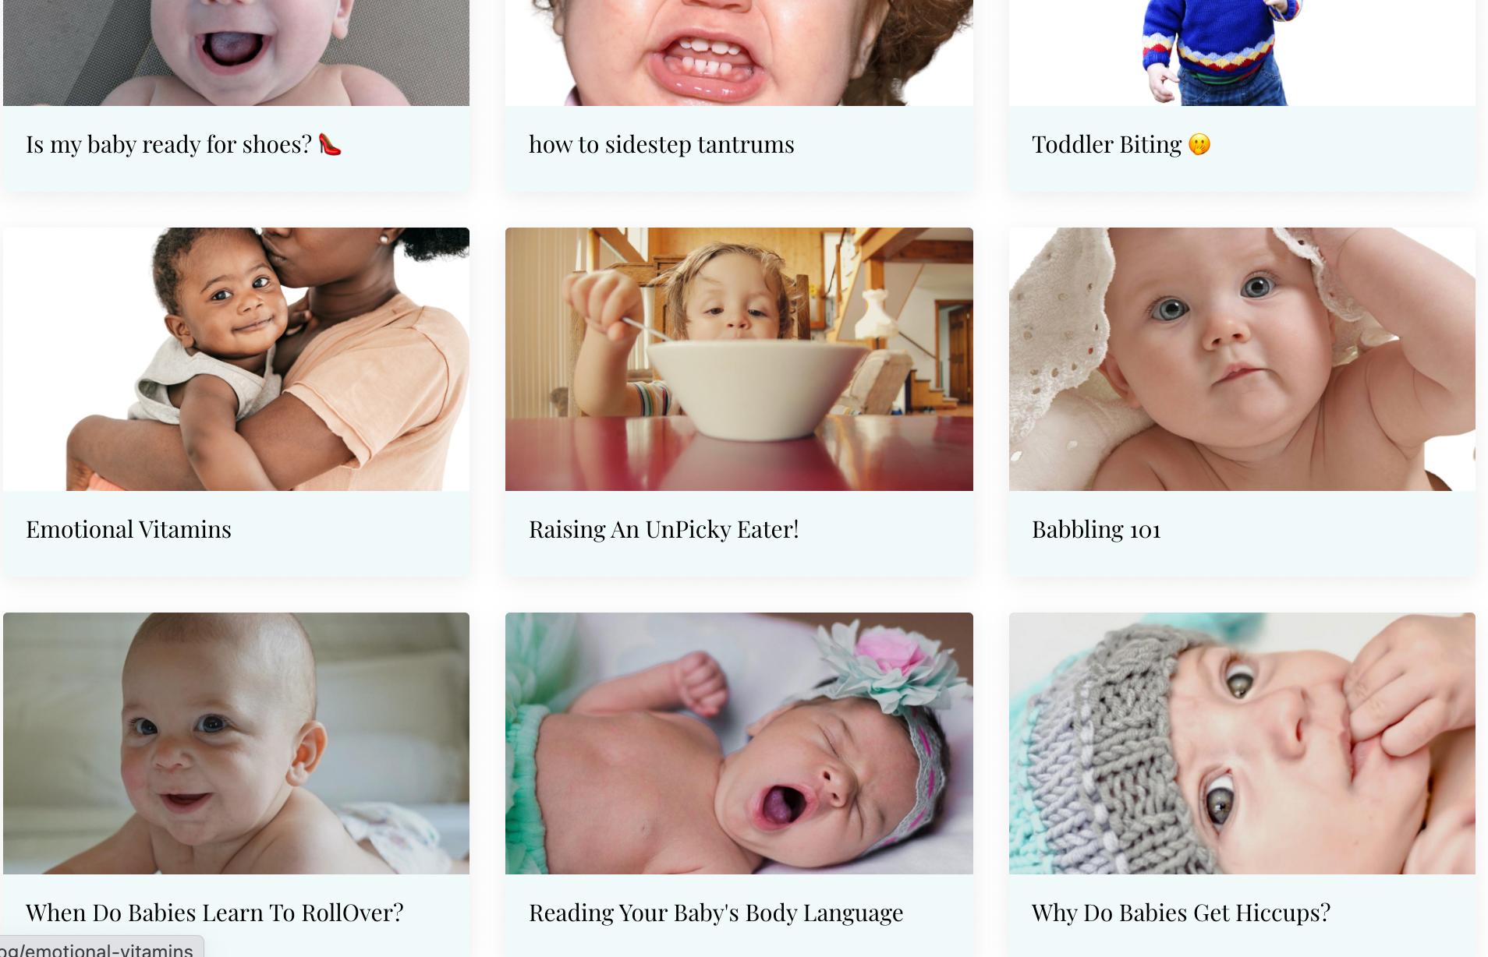Screen dimensions: 1488x957
Task: Open 'Why Do Babies Get Hiccups?' title
Action: (x=1181, y=913)
